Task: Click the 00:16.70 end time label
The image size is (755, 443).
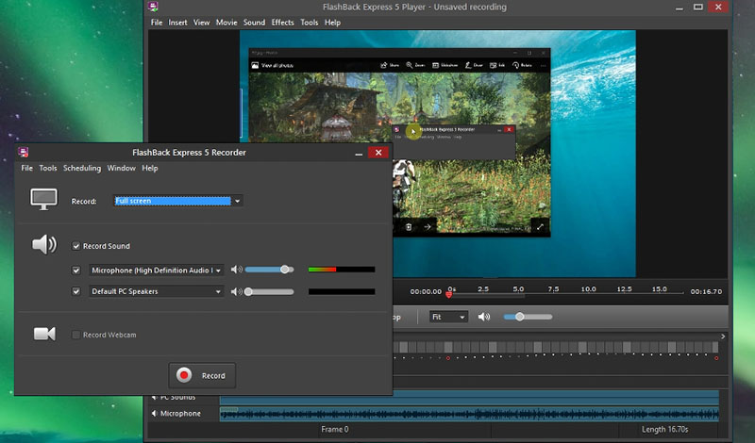Action: [x=706, y=291]
